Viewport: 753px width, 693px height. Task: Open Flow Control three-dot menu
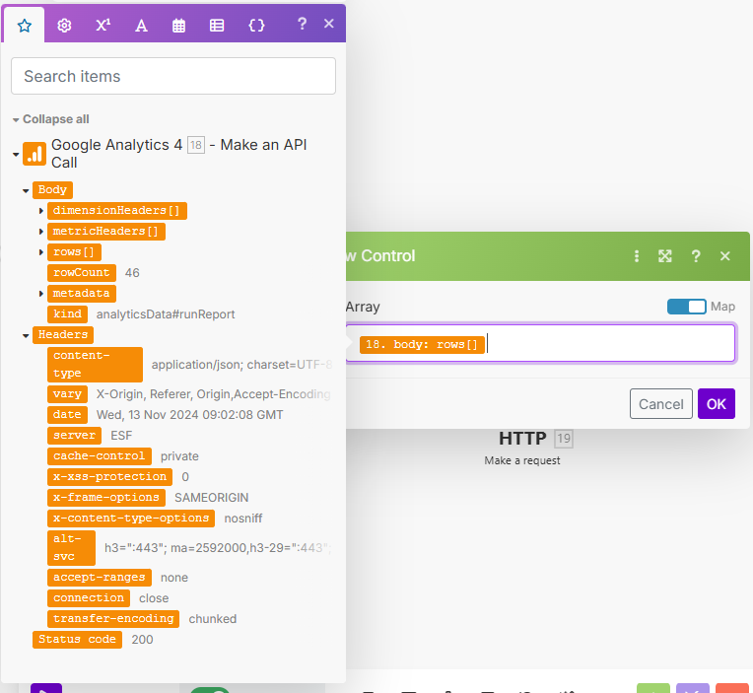point(637,256)
